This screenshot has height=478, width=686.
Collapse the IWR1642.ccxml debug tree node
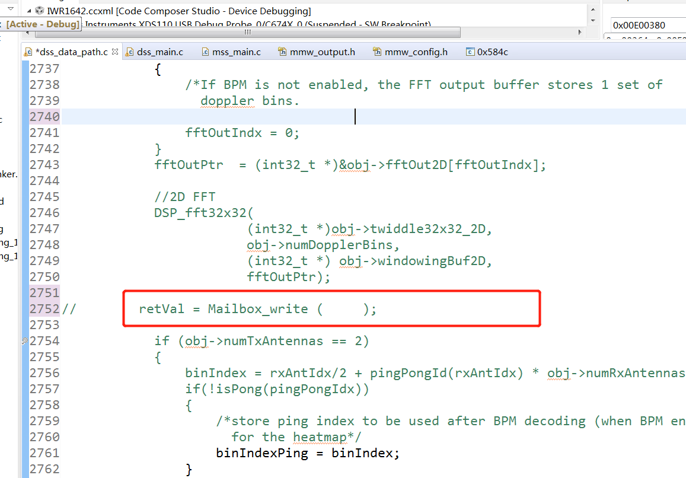28,10
